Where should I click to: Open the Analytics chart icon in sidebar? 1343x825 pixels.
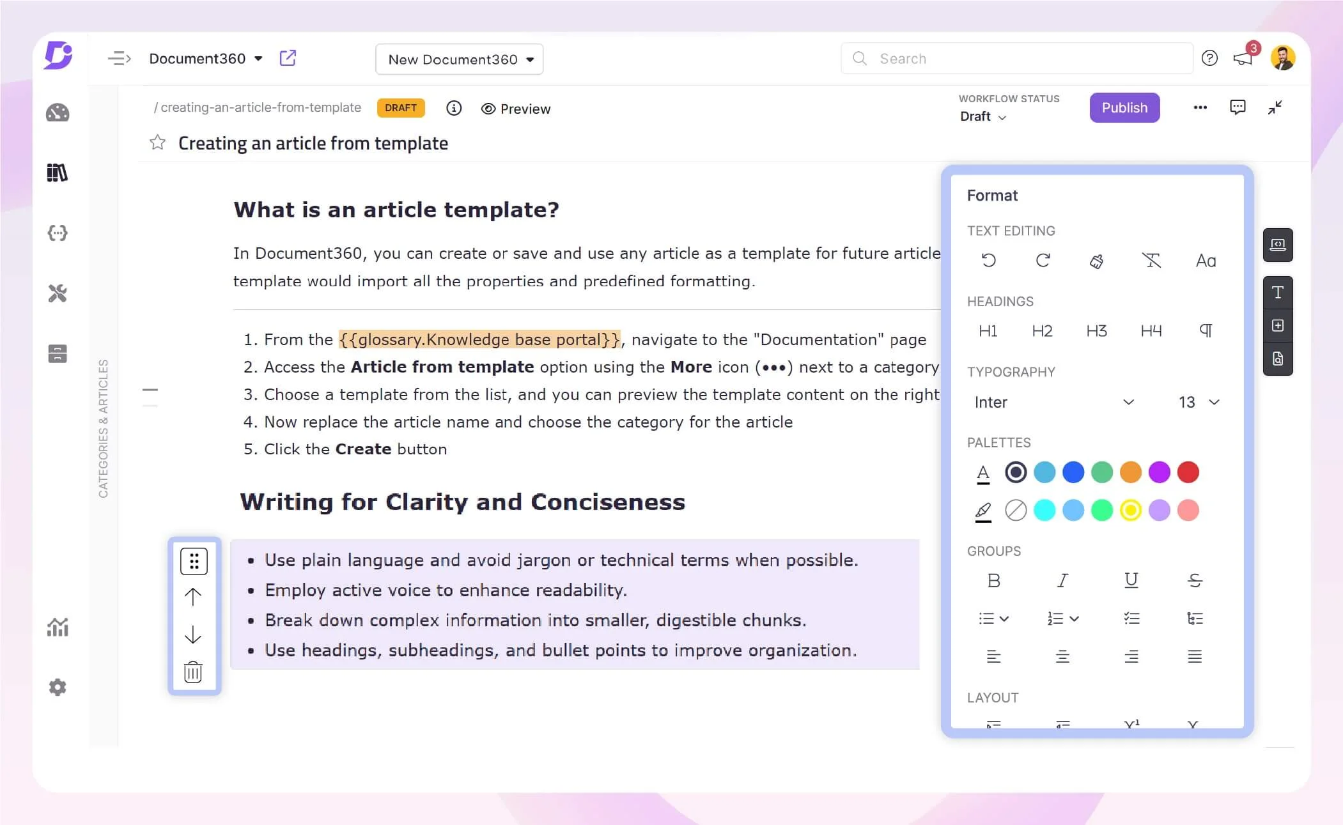[x=58, y=627]
